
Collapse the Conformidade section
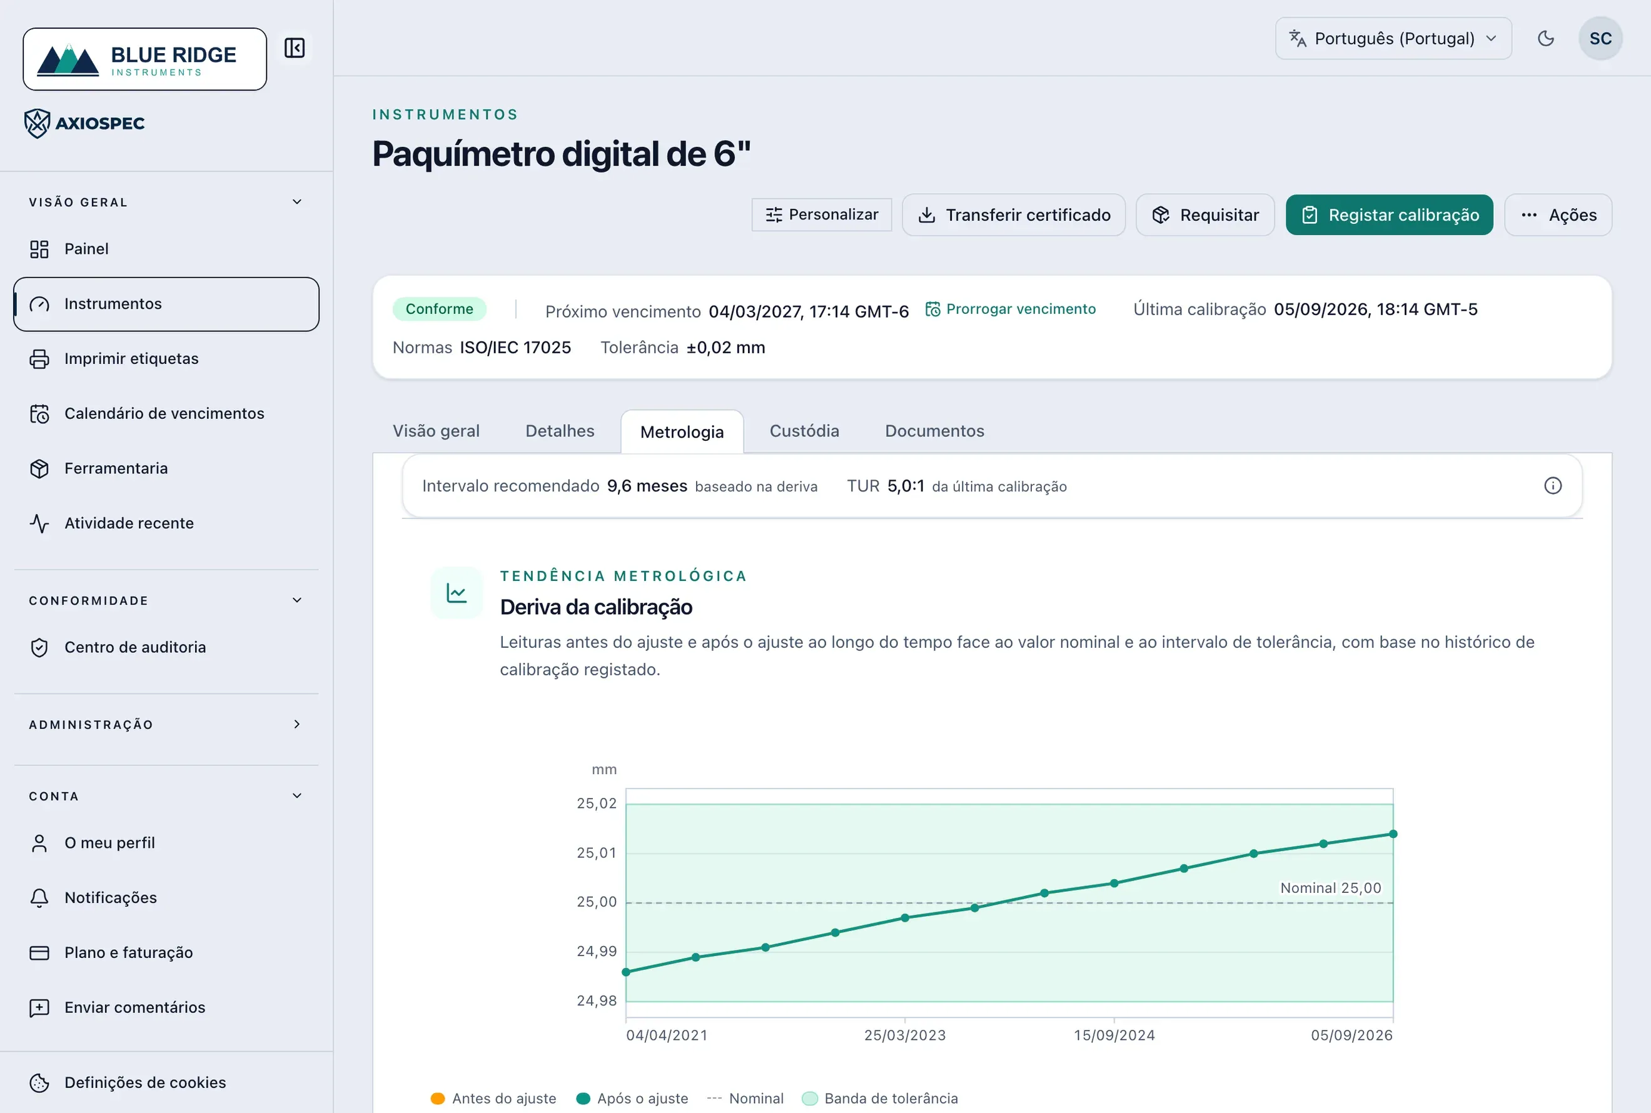point(166,600)
